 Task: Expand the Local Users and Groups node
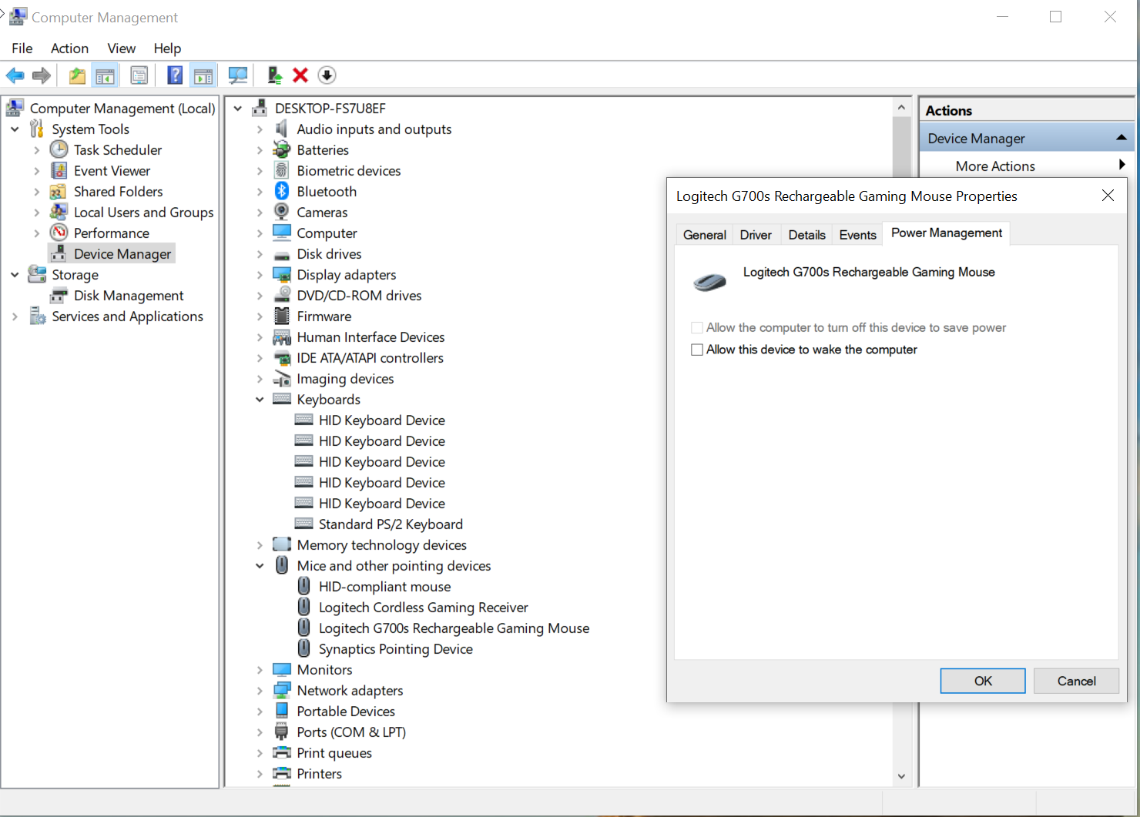[x=37, y=212]
